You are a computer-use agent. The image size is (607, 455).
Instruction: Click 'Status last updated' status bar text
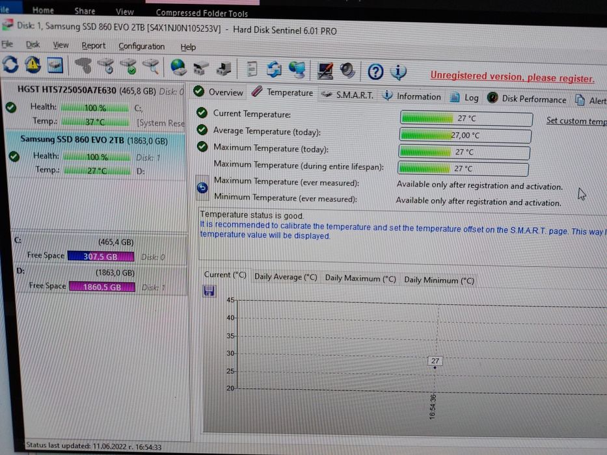pyautogui.click(x=94, y=446)
